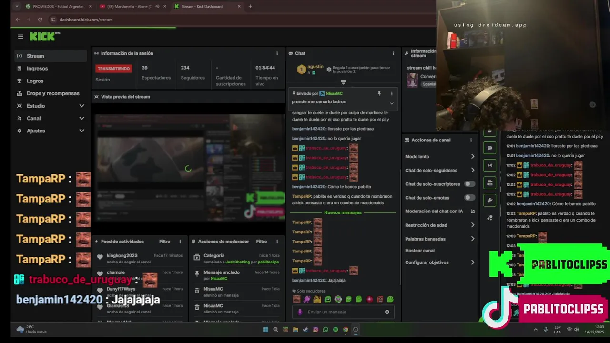The width and height of the screenshot is (610, 343).
Task: Click the emoji picker in message box
Action: click(387, 312)
